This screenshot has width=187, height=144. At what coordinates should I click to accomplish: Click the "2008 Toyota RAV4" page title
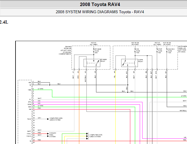pyautogui.click(x=100, y=5)
